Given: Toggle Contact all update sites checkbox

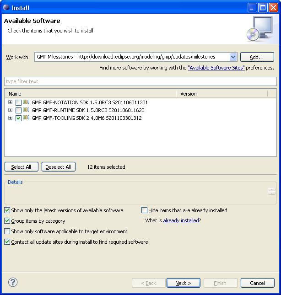Looking at the screenshot, I should coord(7,242).
